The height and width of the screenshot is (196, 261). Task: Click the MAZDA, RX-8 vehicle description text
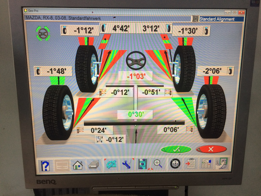click(x=63, y=18)
